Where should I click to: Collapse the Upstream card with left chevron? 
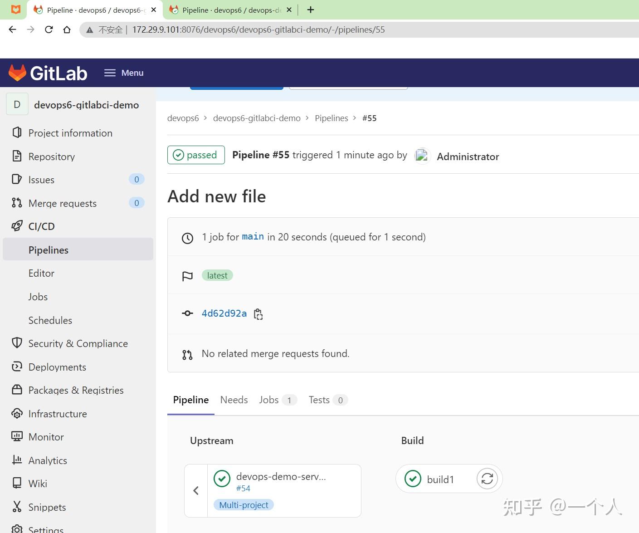[x=196, y=490]
